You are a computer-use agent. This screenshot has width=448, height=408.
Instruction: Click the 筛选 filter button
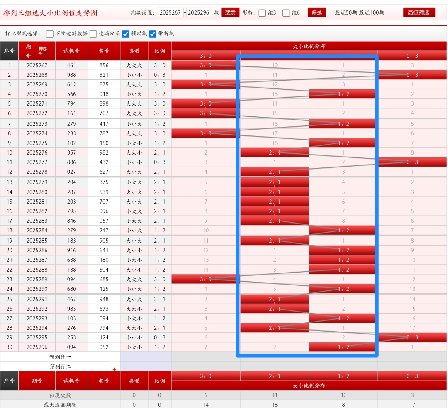317,13
